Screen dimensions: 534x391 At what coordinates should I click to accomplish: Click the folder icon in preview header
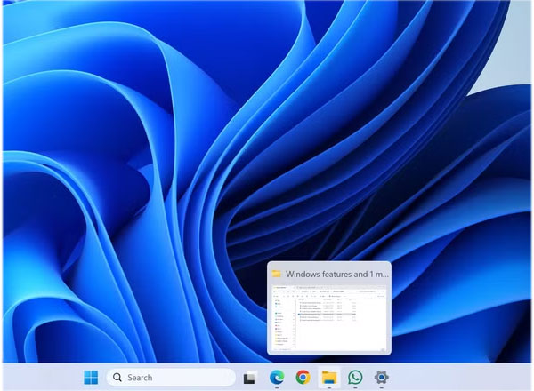[x=277, y=274]
